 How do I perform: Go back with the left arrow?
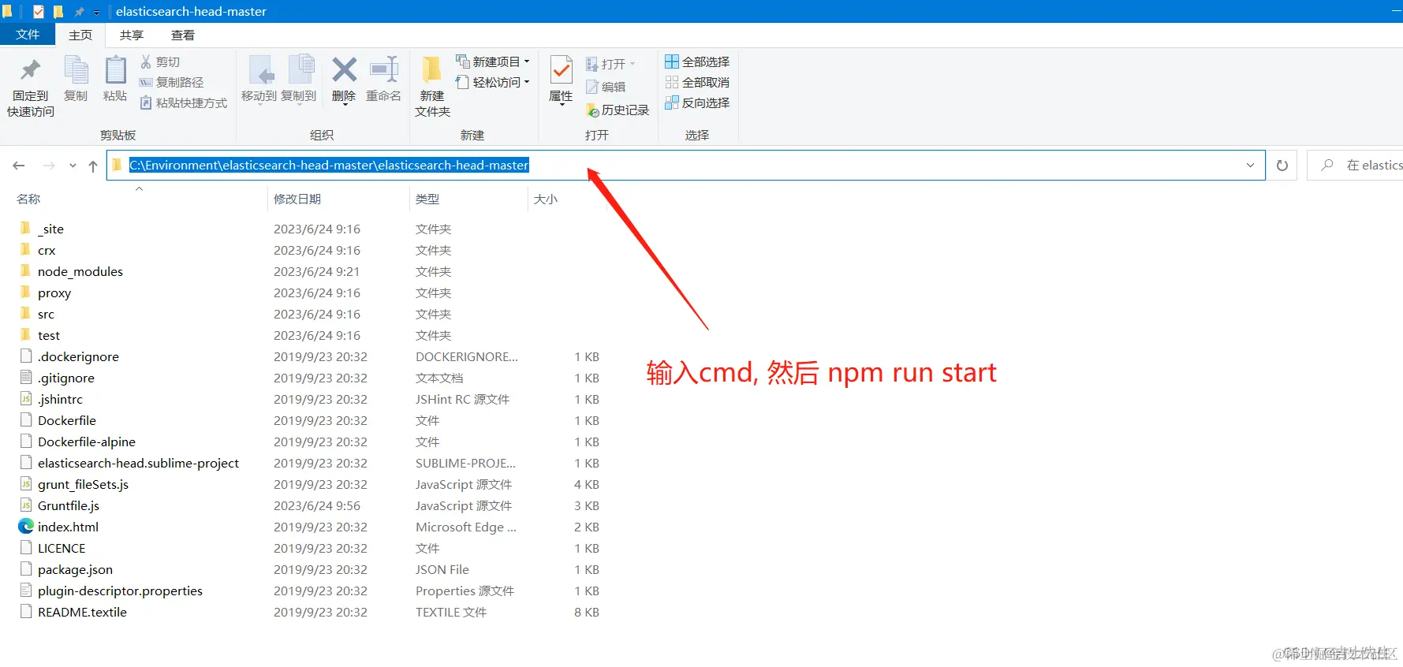19,166
